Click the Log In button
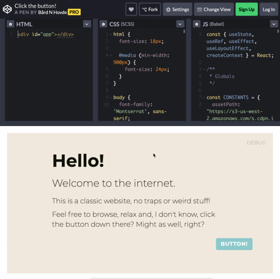 point(269,9)
